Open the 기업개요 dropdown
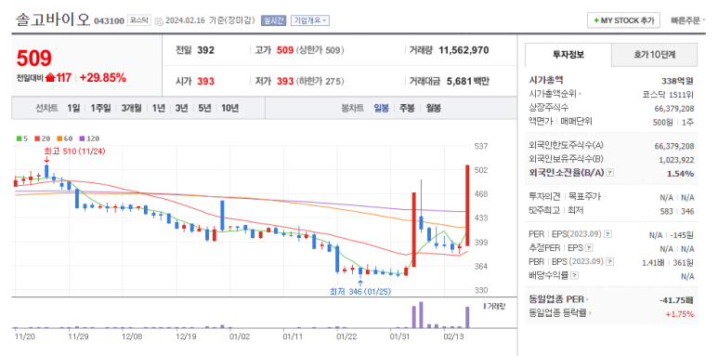The width and height of the screenshot is (718, 356). pos(310,20)
